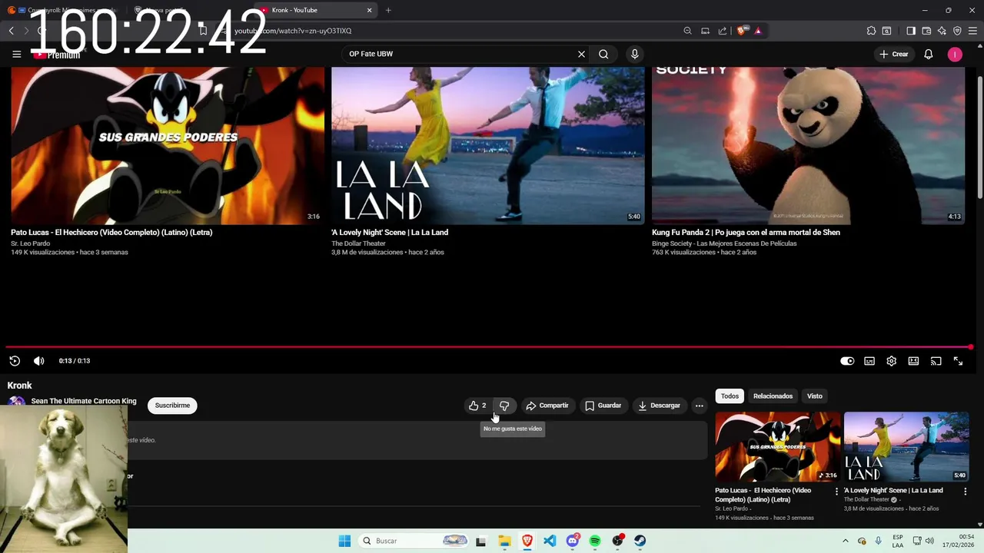Toggle the browser sidebar panel
Image resolution: width=984 pixels, height=553 pixels.
coord(911,31)
